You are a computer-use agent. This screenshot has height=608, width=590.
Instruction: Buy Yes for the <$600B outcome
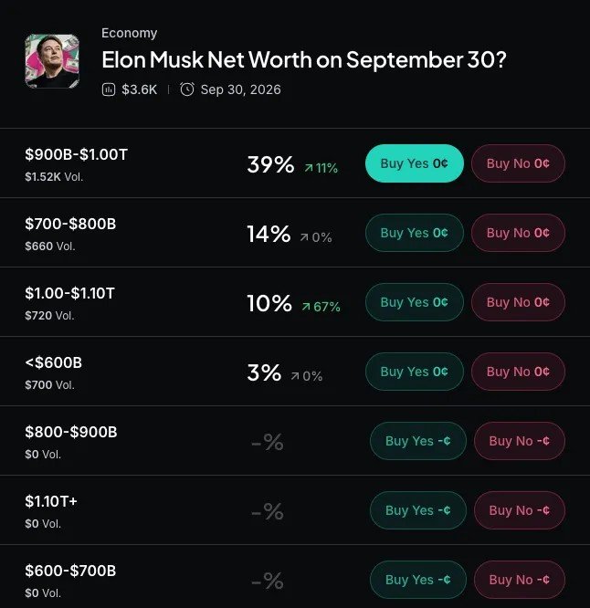415,372
